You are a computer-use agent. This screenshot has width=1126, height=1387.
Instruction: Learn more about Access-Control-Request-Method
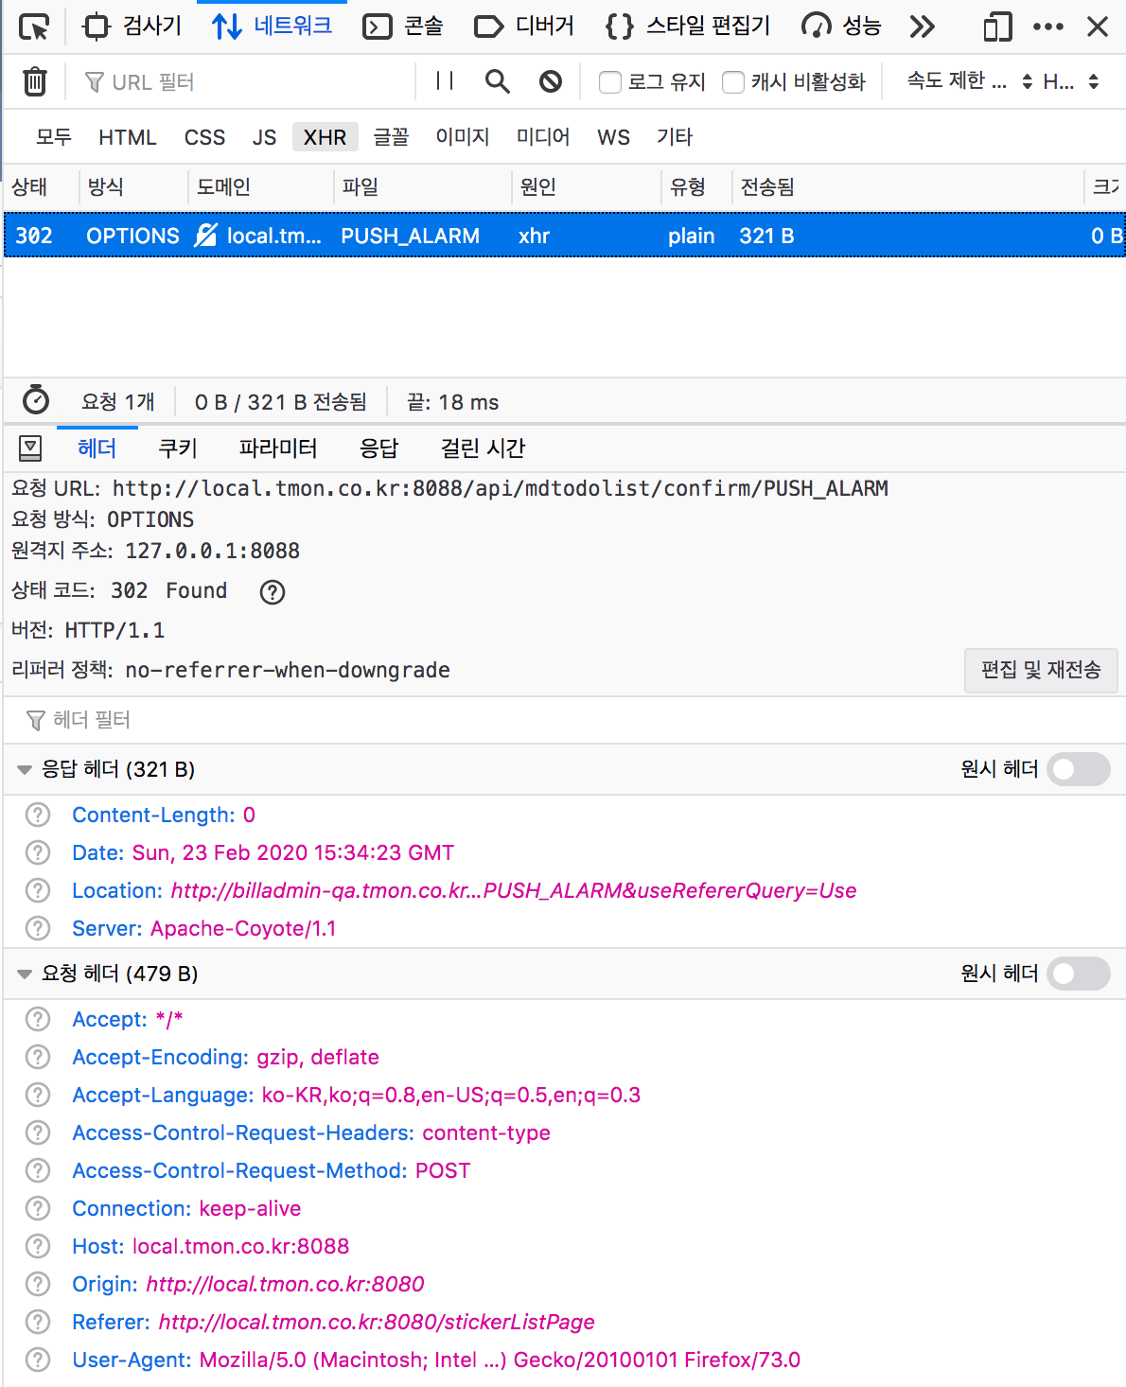click(38, 1170)
